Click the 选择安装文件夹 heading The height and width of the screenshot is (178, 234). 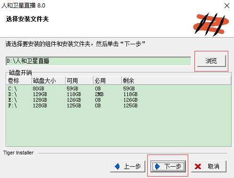coord(27,19)
